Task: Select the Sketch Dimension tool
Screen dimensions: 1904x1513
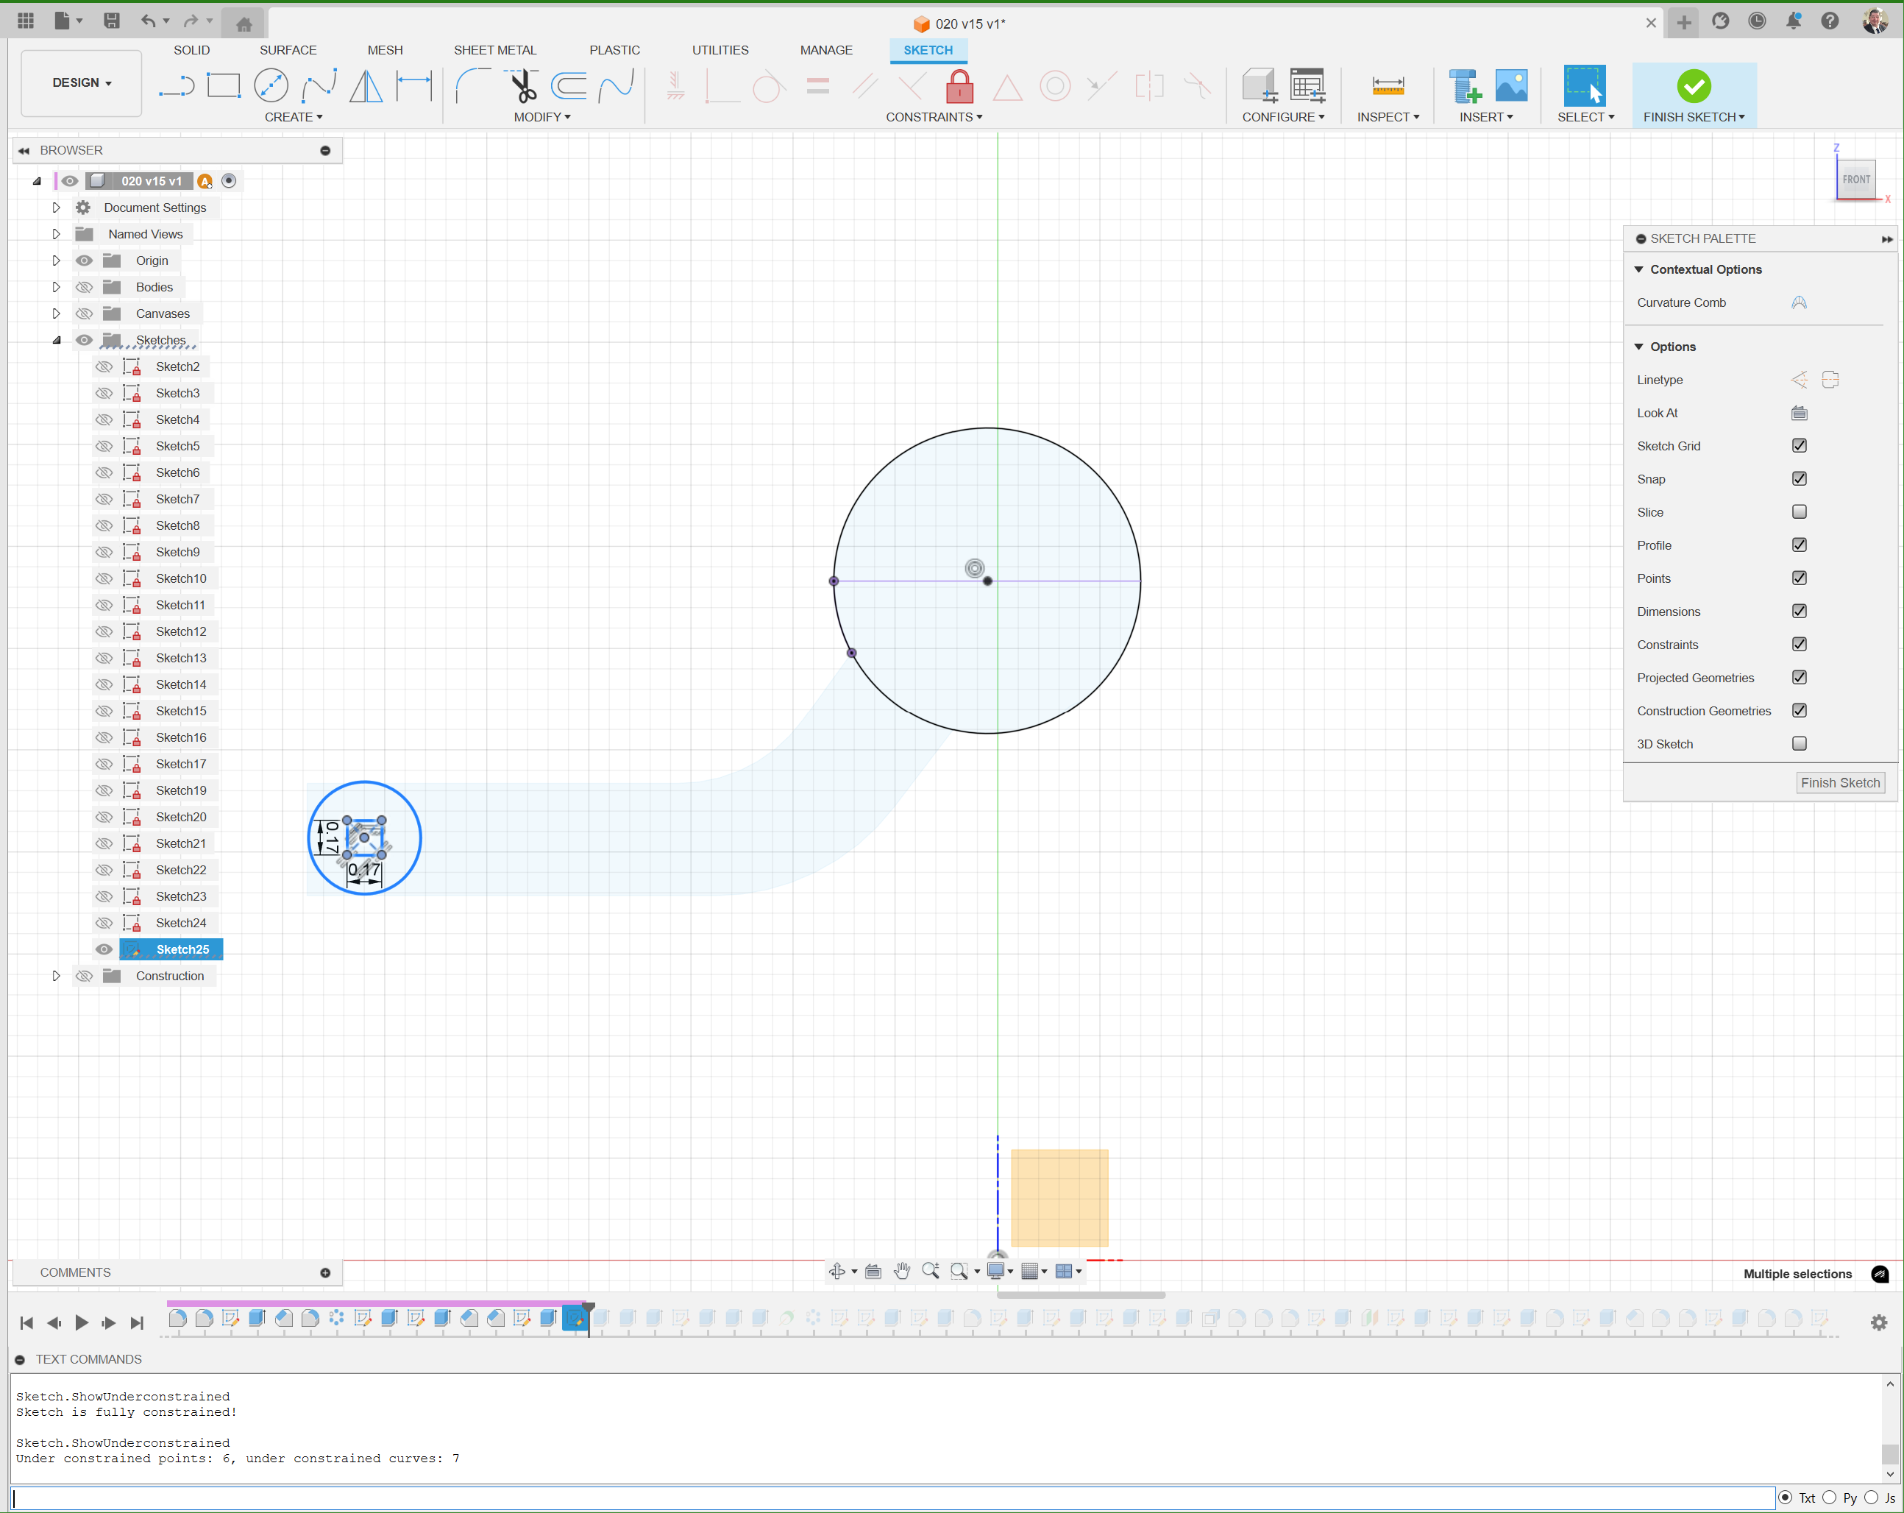Action: click(x=413, y=85)
